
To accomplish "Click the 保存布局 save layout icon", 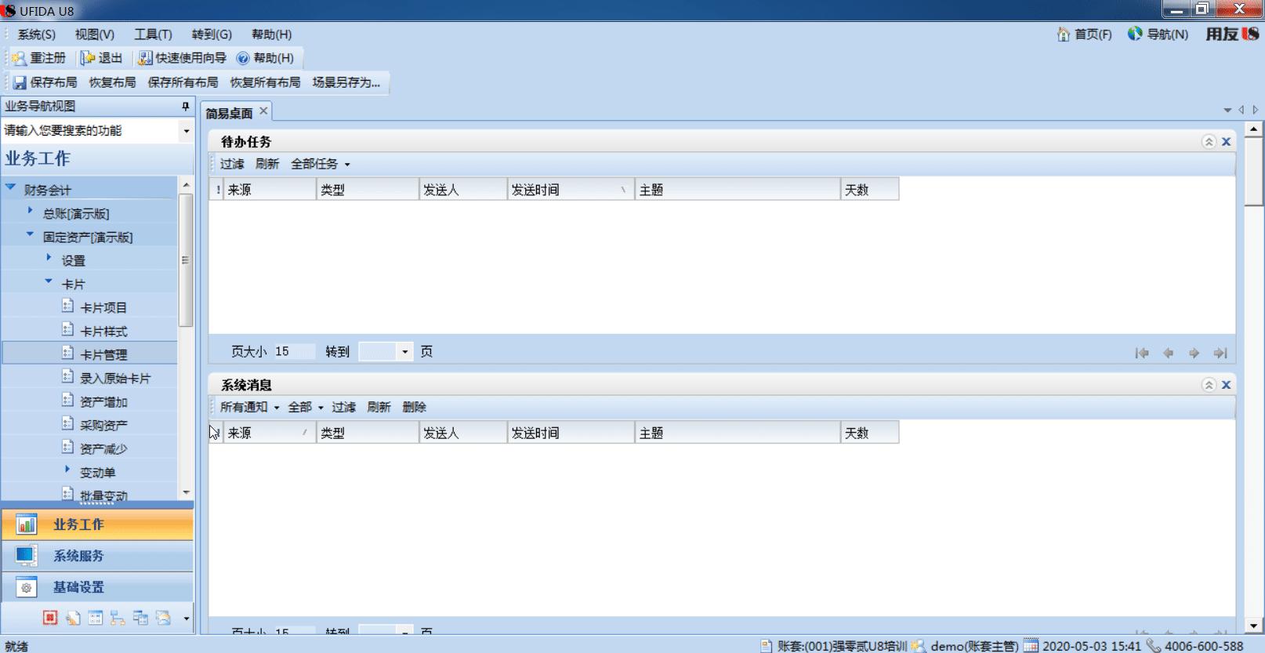I will tap(20, 82).
